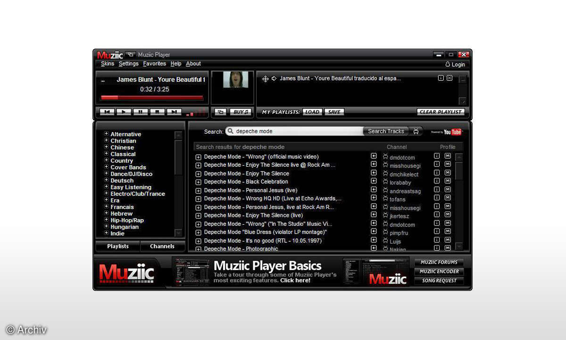Image resolution: width=566 pixels, height=340 pixels.
Task: Click the move handle on the playlist entry
Action: click(x=265, y=79)
